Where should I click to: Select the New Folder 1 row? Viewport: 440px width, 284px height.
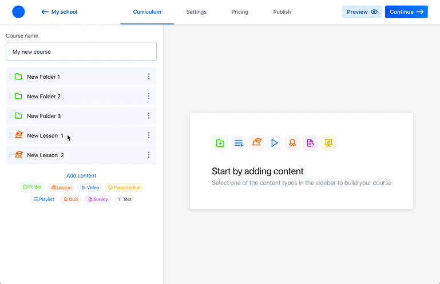[81, 77]
